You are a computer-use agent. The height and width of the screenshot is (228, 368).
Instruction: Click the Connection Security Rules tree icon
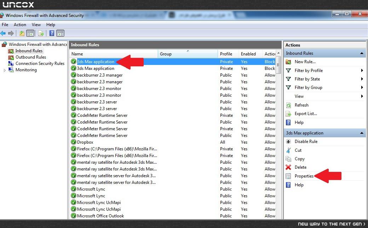11,64
